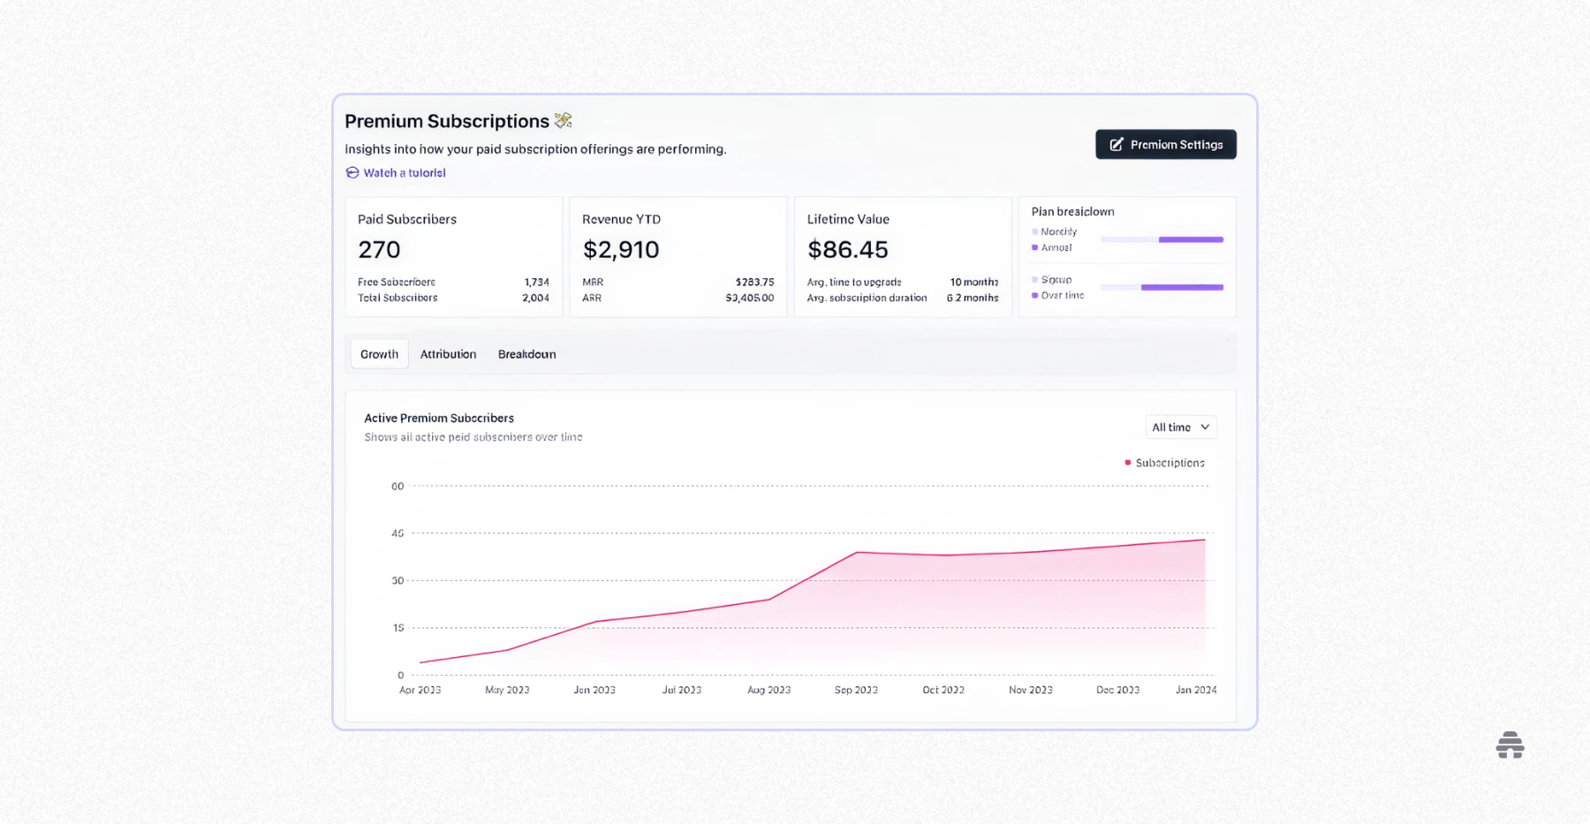The height and width of the screenshot is (824, 1590).
Task: Toggle the Over time legend entry
Action: 1057,295
